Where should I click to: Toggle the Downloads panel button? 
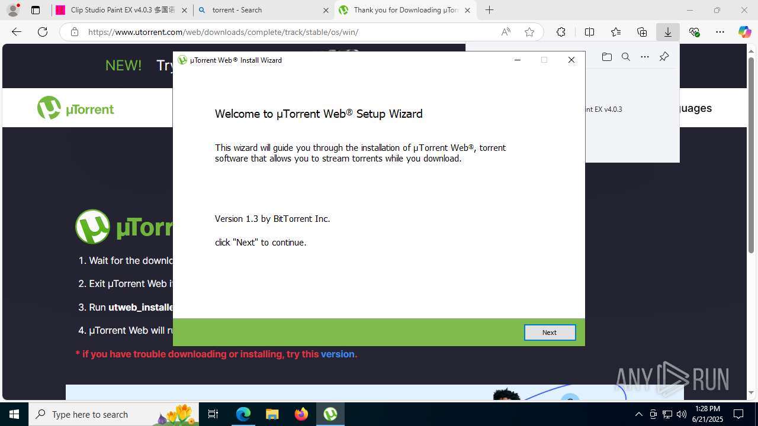tap(668, 32)
